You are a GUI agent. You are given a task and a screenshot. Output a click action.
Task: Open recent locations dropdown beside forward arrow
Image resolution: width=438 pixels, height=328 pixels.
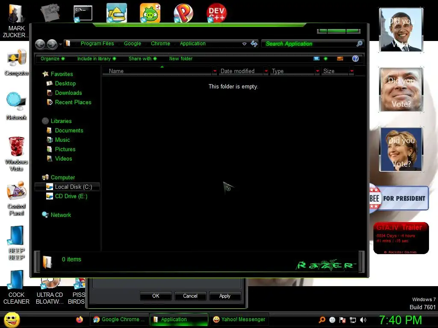(60, 44)
